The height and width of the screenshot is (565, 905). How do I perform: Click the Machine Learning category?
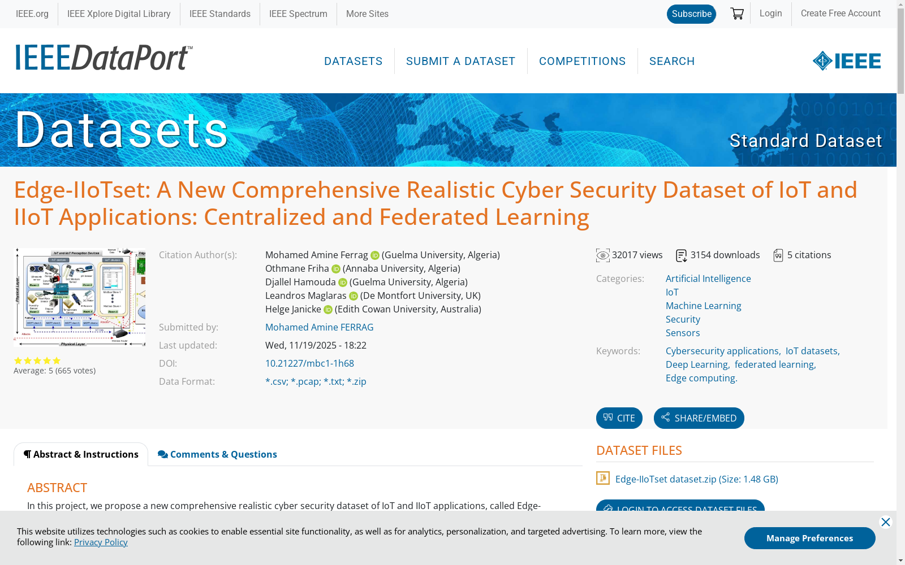point(704,306)
